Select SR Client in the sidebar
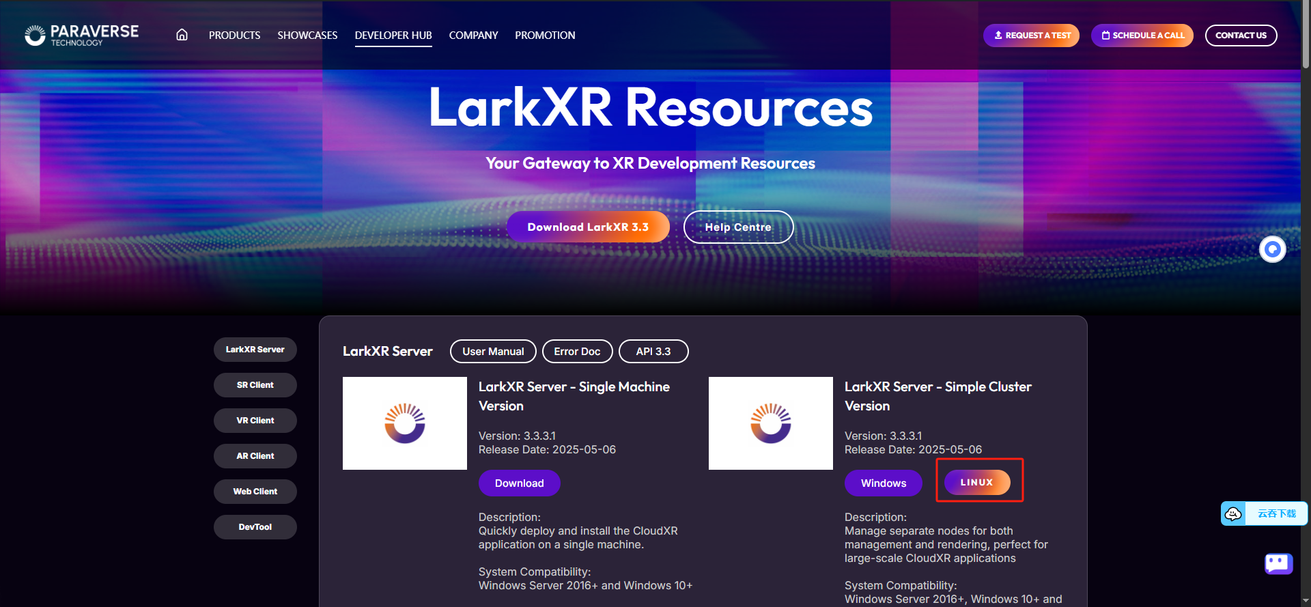 (255, 385)
